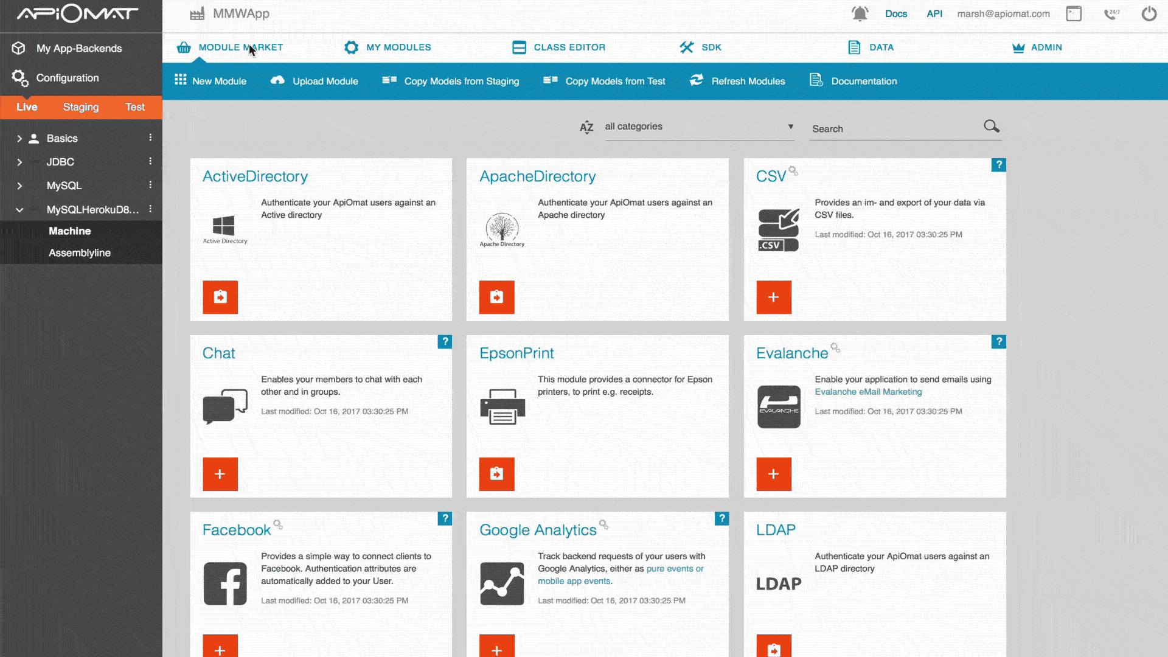Click the Facebook logo icon
This screenshot has height=657, width=1168.
225,583
